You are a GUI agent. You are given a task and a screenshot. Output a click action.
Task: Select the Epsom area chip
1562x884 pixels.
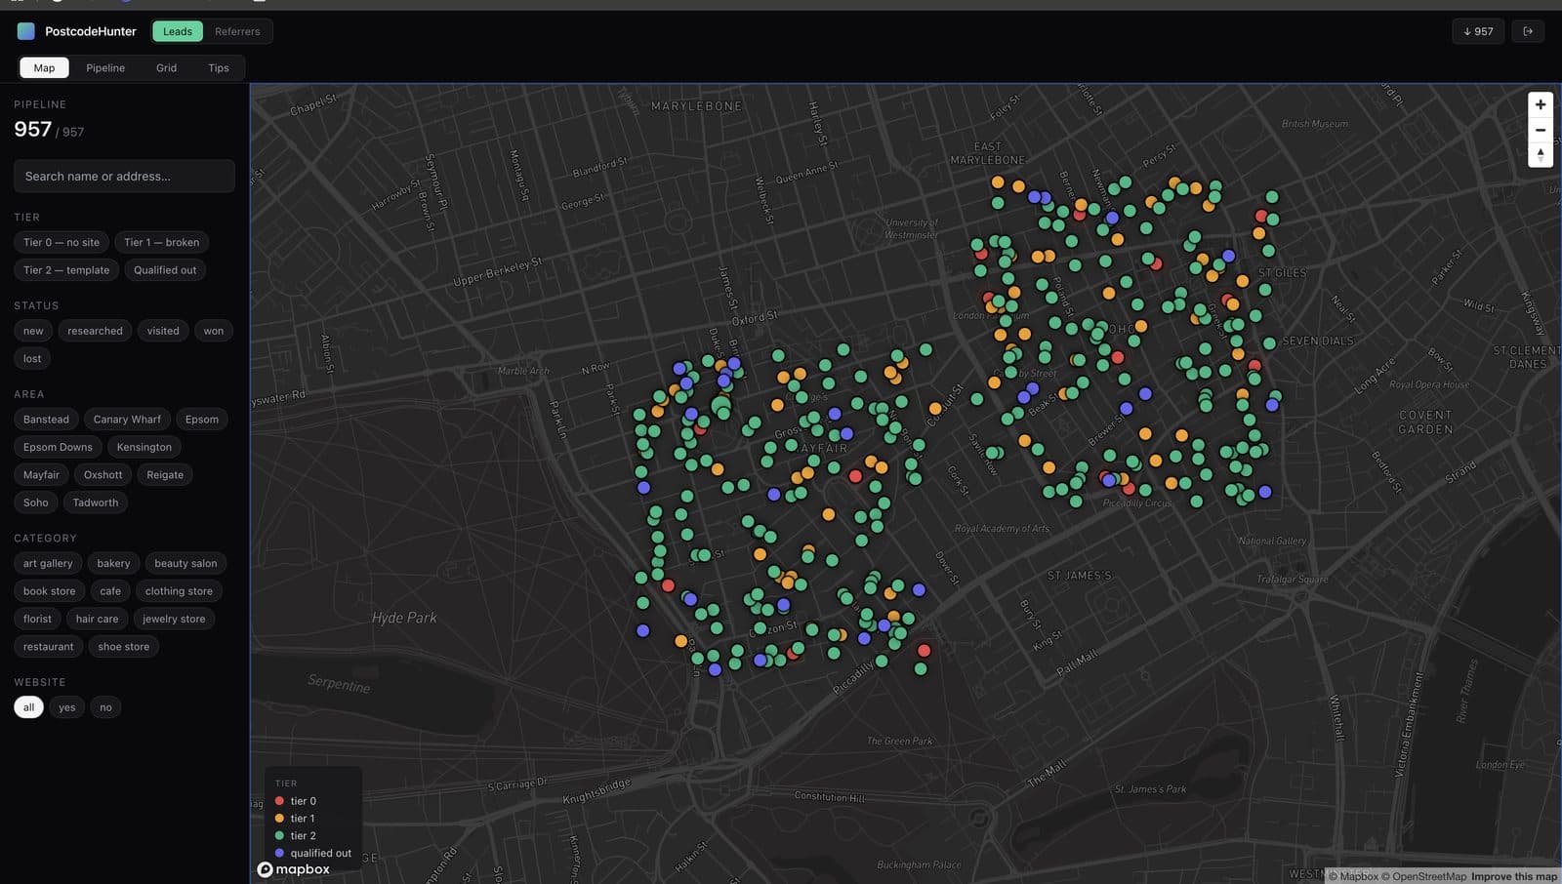[x=202, y=420]
